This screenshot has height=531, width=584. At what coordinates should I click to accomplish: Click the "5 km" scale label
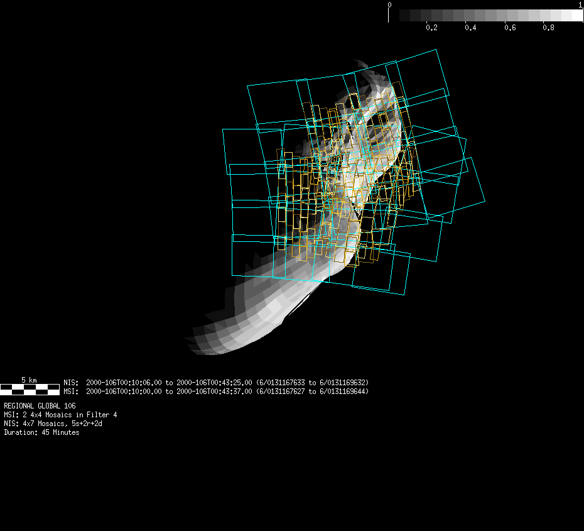[x=29, y=380]
